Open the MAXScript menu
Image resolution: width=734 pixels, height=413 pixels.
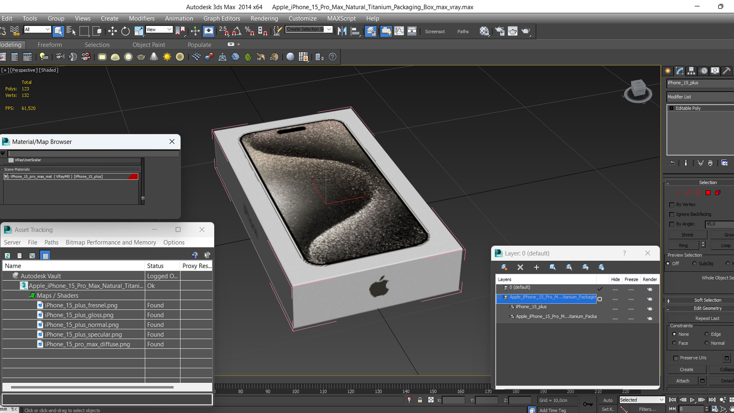coord(341,18)
